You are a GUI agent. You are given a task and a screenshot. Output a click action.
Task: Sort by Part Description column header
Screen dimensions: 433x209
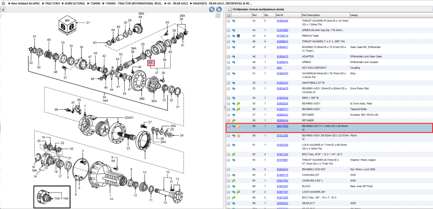pyautogui.click(x=325, y=15)
